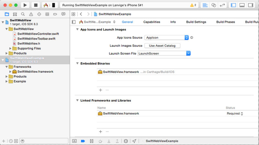Remove the embedded binary with minus
This screenshot has height=145, width=259.
click(107, 90)
